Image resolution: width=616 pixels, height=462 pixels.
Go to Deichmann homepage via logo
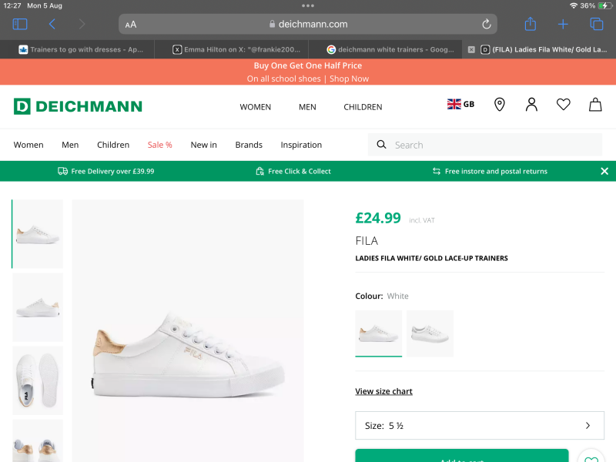pos(78,106)
